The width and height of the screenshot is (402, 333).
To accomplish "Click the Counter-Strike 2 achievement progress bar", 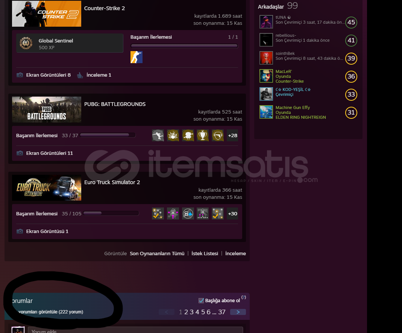I will pyautogui.click(x=184, y=46).
